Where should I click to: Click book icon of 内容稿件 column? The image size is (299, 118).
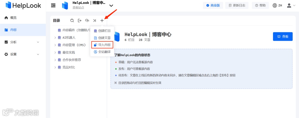coord(59,30)
